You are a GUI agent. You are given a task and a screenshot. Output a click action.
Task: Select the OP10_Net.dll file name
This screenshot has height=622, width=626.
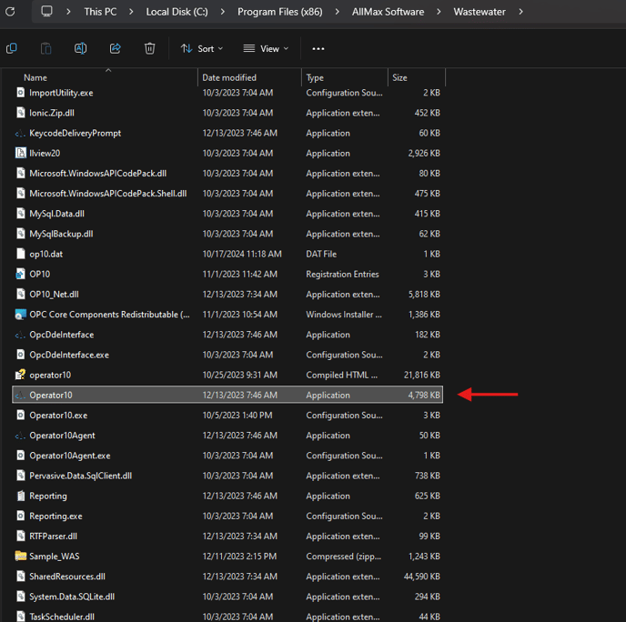tap(54, 295)
